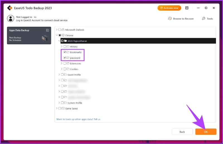
Task: Uncheck the password checkbox
Action: coord(65,58)
